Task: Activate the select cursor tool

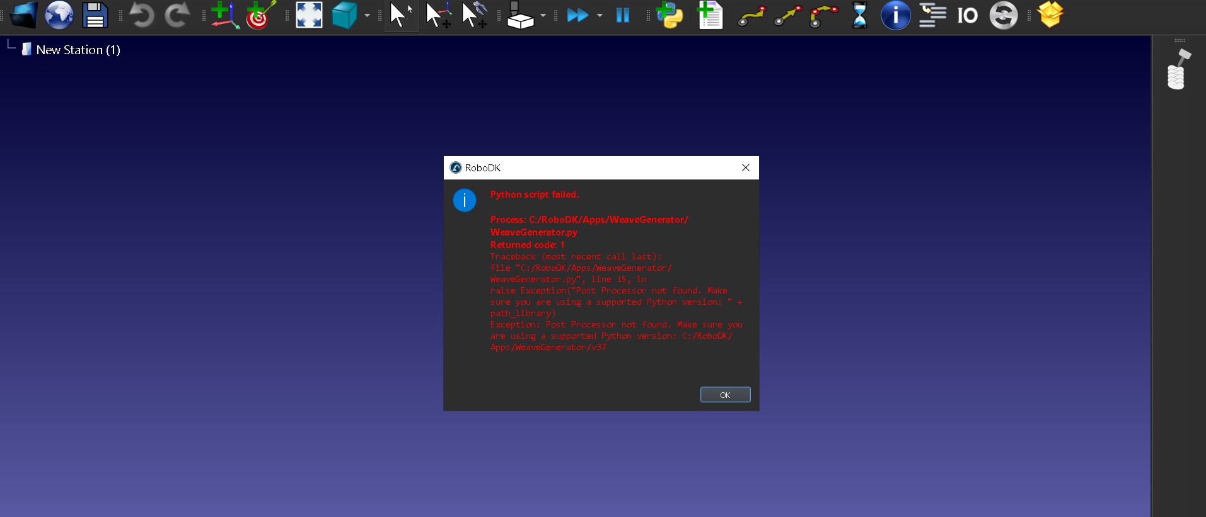Action: click(x=401, y=15)
